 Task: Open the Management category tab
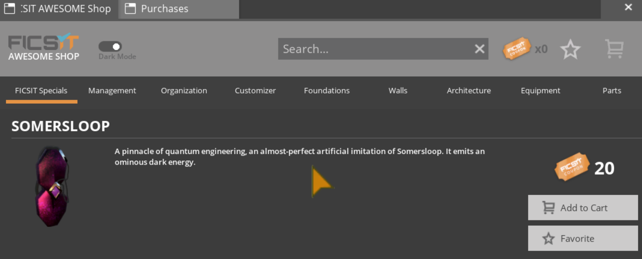(112, 91)
